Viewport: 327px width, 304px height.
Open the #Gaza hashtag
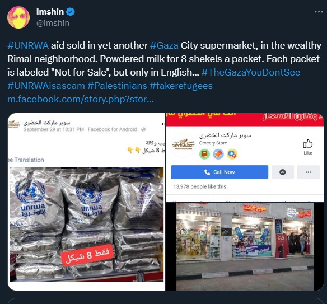pyautogui.click(x=164, y=45)
